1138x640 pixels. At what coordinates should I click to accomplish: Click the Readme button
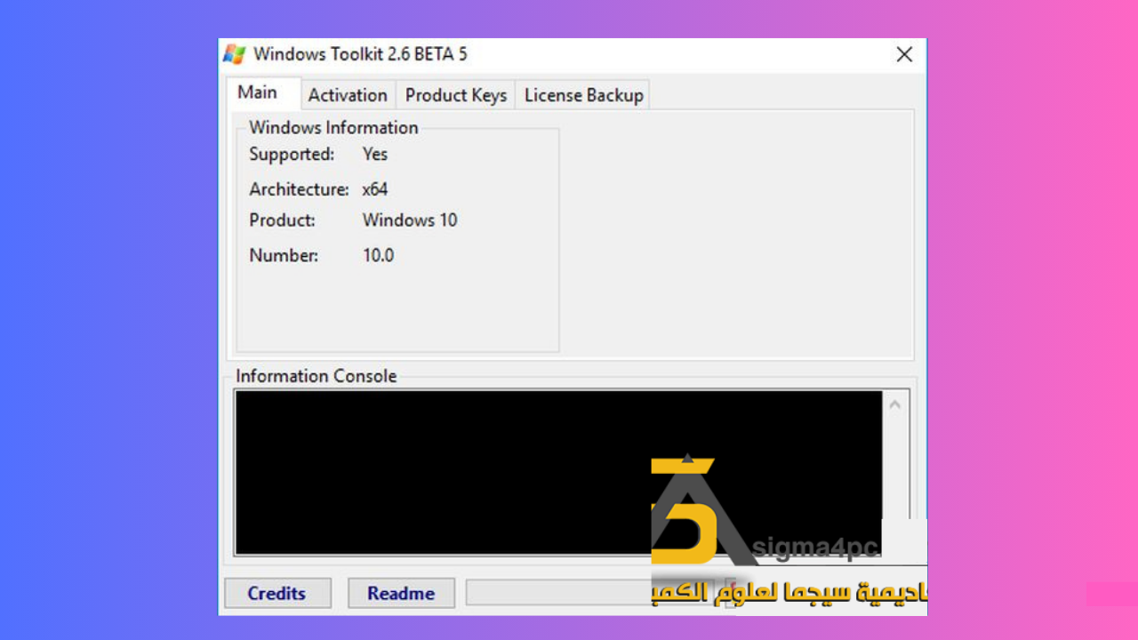(x=401, y=593)
